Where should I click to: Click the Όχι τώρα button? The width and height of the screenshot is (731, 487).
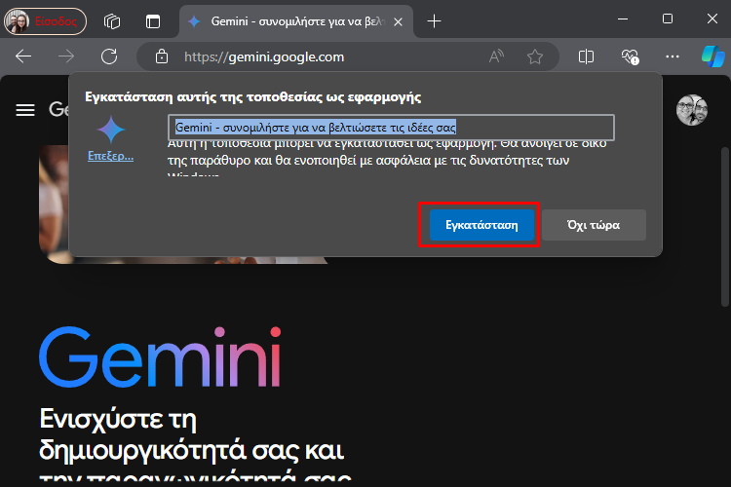point(594,225)
